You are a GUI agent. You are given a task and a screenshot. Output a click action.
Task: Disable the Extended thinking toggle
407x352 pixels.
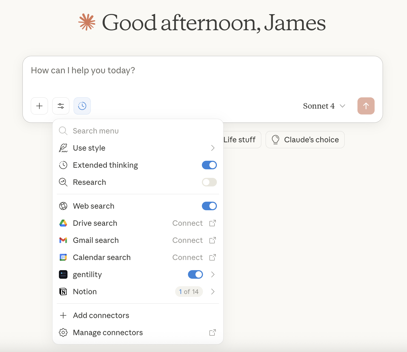(209, 165)
